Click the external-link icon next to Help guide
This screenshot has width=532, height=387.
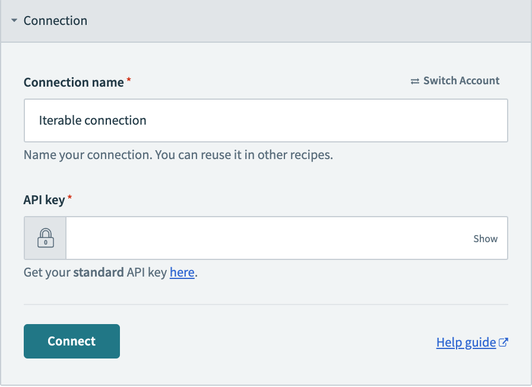point(503,342)
